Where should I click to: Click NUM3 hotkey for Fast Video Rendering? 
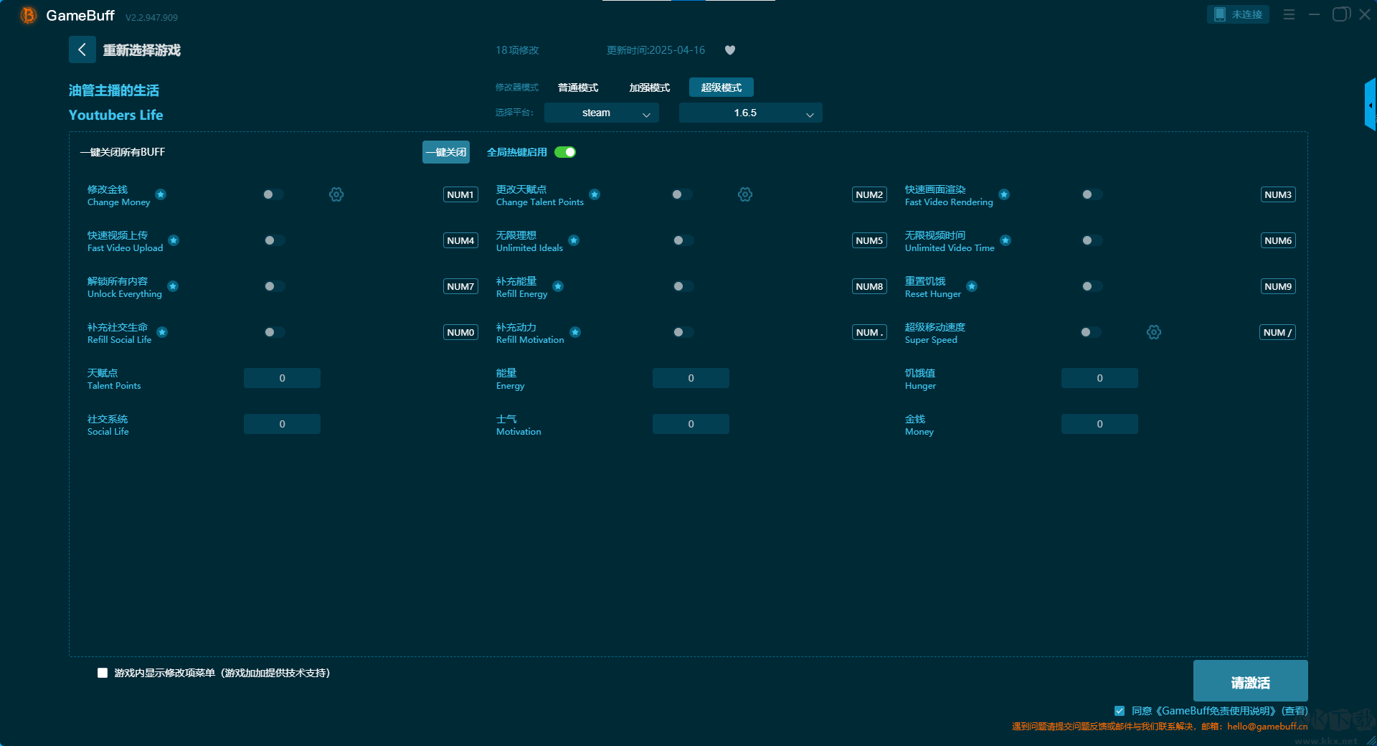pos(1278,194)
